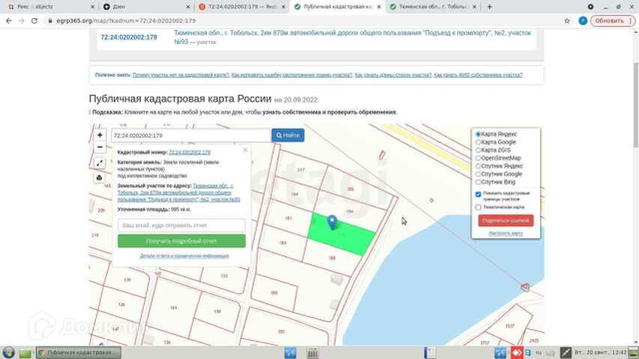This screenshot has height=359, width=639.
Task: Open a new browser tab
Action: point(489,7)
